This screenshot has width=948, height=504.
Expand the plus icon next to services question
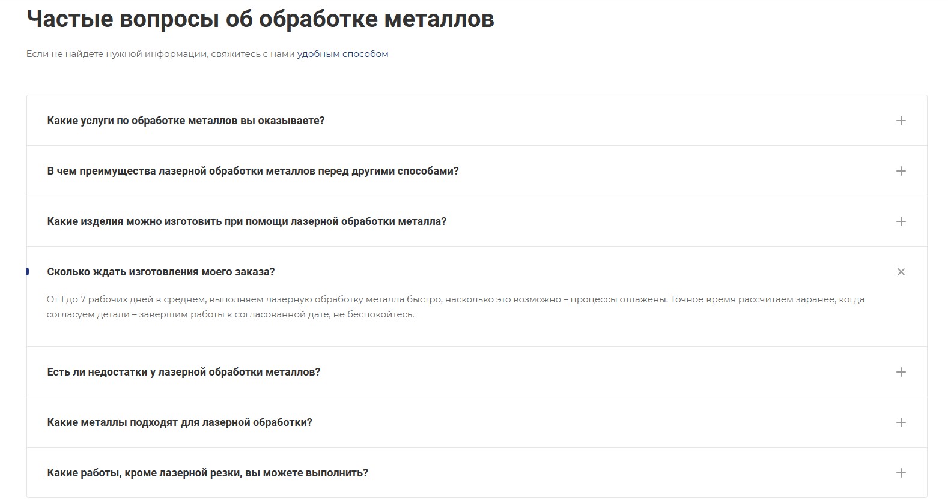(x=901, y=120)
